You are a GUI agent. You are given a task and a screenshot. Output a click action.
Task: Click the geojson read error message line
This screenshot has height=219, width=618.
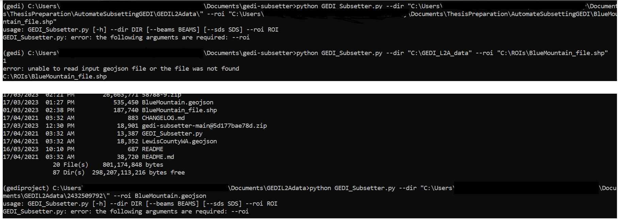[x=121, y=69]
